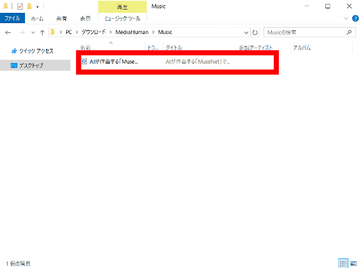
Task: Sort by the アルバム column header
Action: (x=302, y=48)
